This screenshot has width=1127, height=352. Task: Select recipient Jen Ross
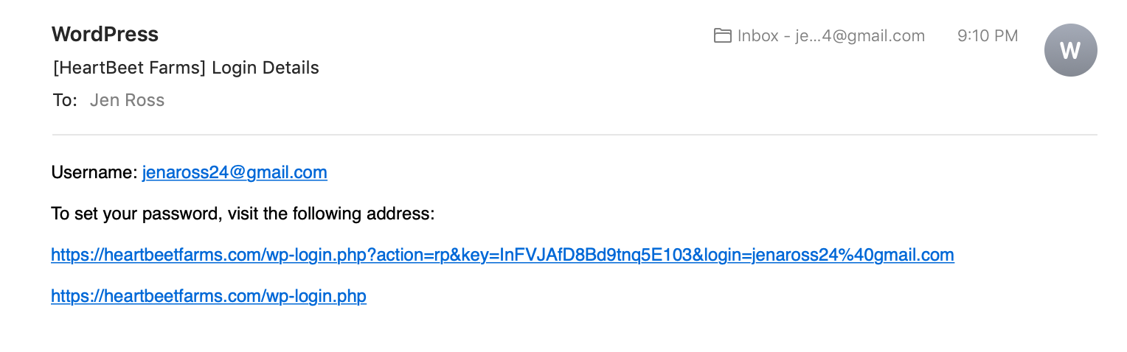pos(127,100)
